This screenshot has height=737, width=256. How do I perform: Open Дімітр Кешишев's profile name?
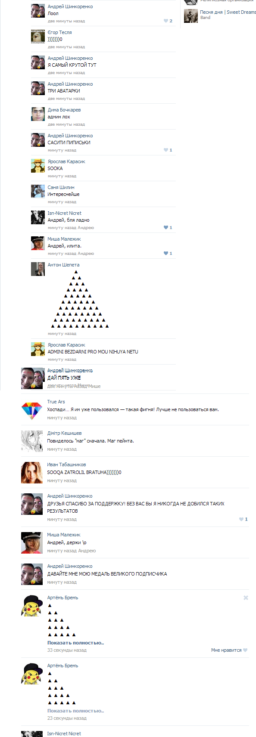(64, 433)
